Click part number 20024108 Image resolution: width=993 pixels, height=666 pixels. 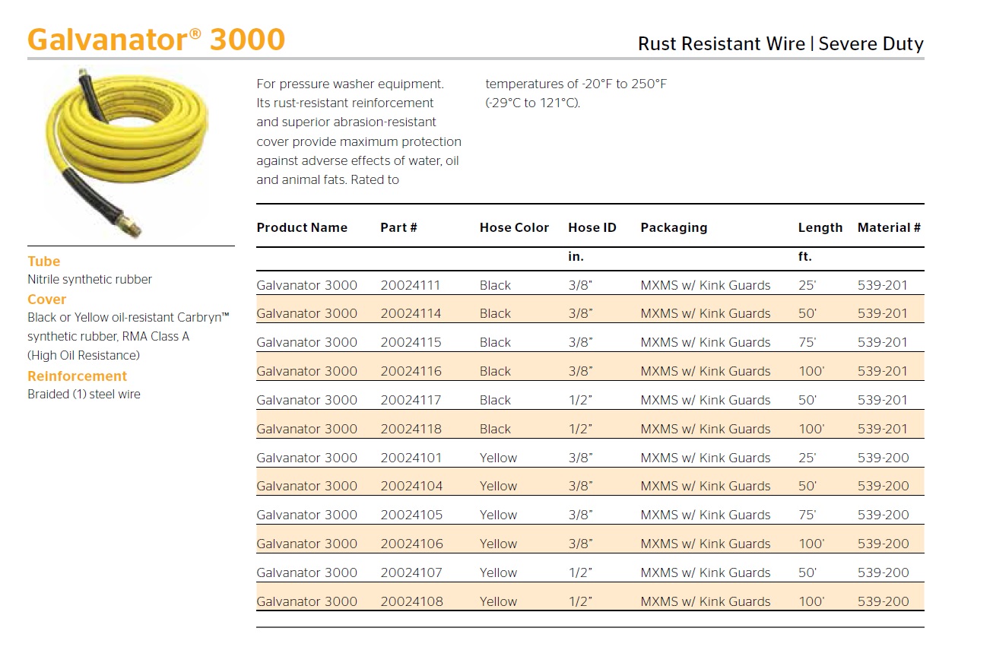(411, 602)
